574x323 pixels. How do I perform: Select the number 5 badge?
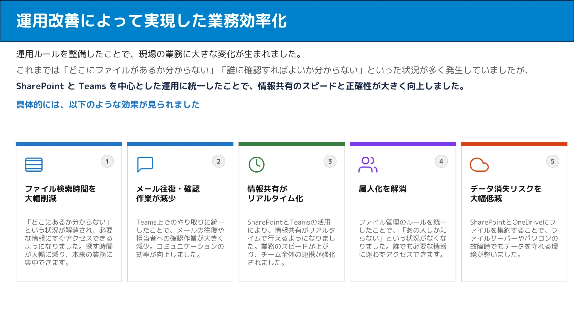552,161
